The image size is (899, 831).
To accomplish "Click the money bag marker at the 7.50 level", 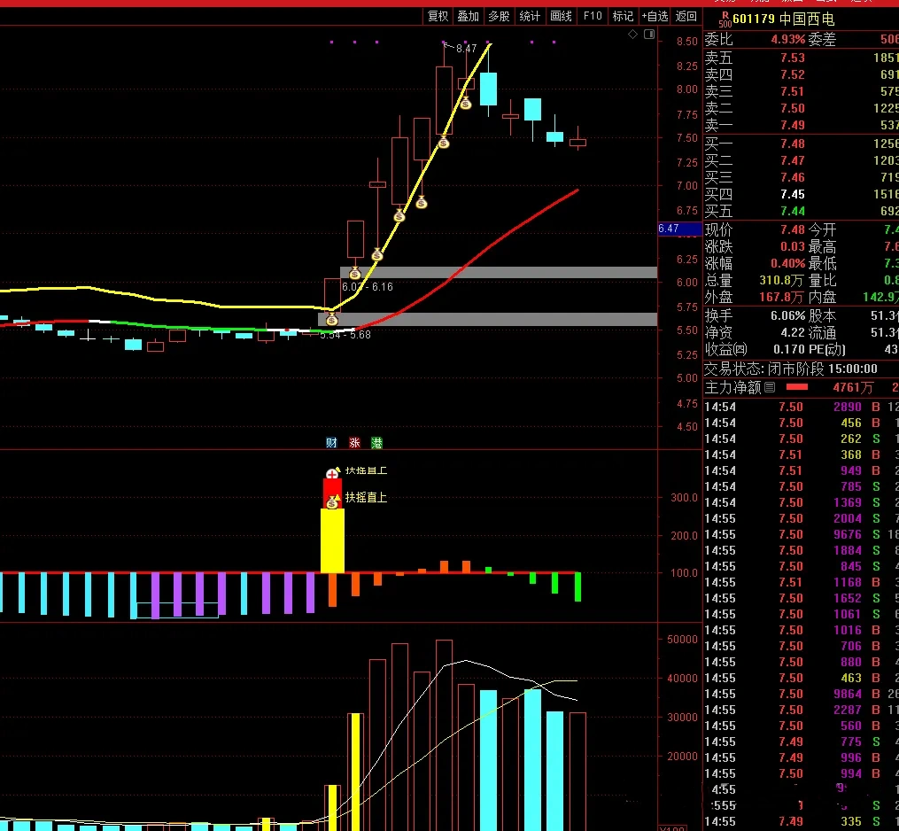I will (x=443, y=143).
